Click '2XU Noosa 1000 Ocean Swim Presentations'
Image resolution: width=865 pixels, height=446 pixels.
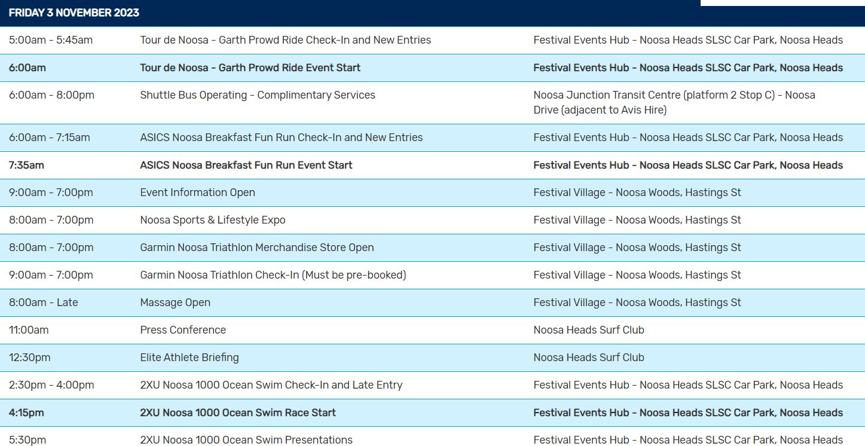point(246,440)
